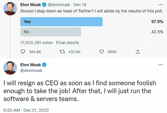Click the @elonmusk handle in poll tweet
This screenshot has width=167, height=113.
[x=59, y=5]
